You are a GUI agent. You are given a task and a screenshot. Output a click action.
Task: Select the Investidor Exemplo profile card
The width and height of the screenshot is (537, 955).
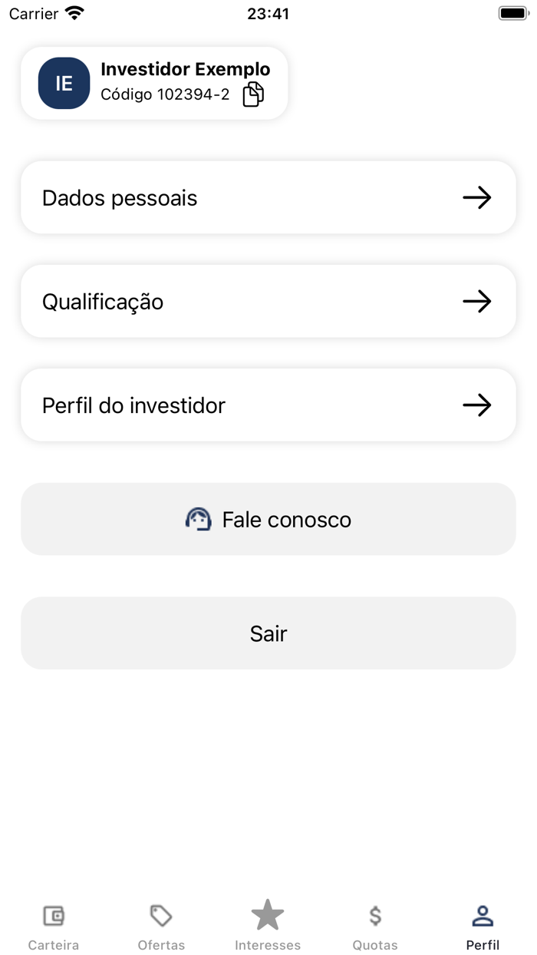(x=153, y=83)
